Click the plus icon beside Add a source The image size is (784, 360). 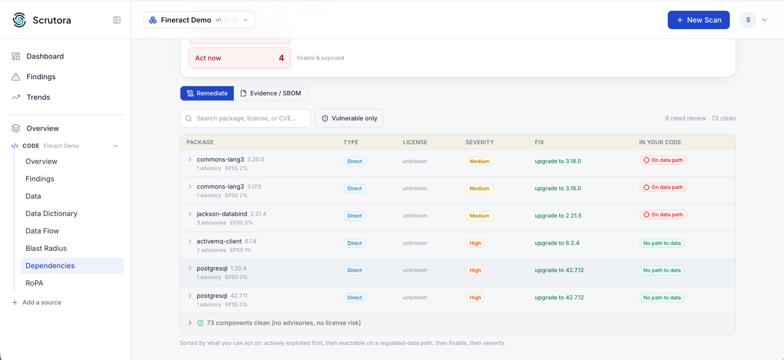[15, 302]
